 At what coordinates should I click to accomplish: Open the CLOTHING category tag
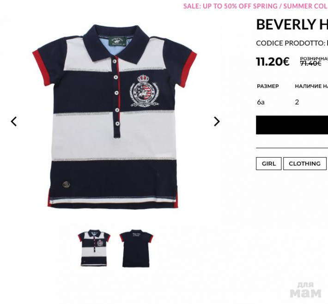[305, 164]
